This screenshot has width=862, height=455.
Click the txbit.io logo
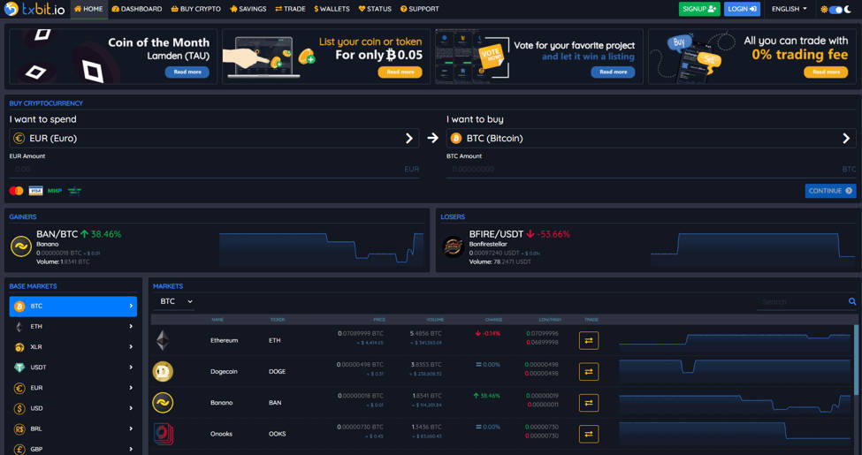pyautogui.click(x=34, y=9)
